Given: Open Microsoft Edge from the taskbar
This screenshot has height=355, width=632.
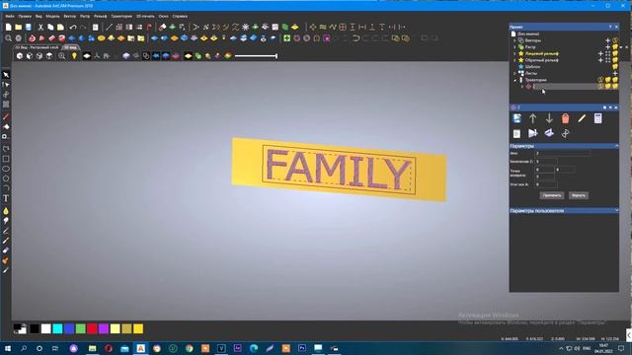Looking at the screenshot, I should [254, 348].
